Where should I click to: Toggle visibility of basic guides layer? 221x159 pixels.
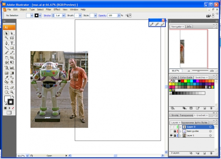point(171,131)
